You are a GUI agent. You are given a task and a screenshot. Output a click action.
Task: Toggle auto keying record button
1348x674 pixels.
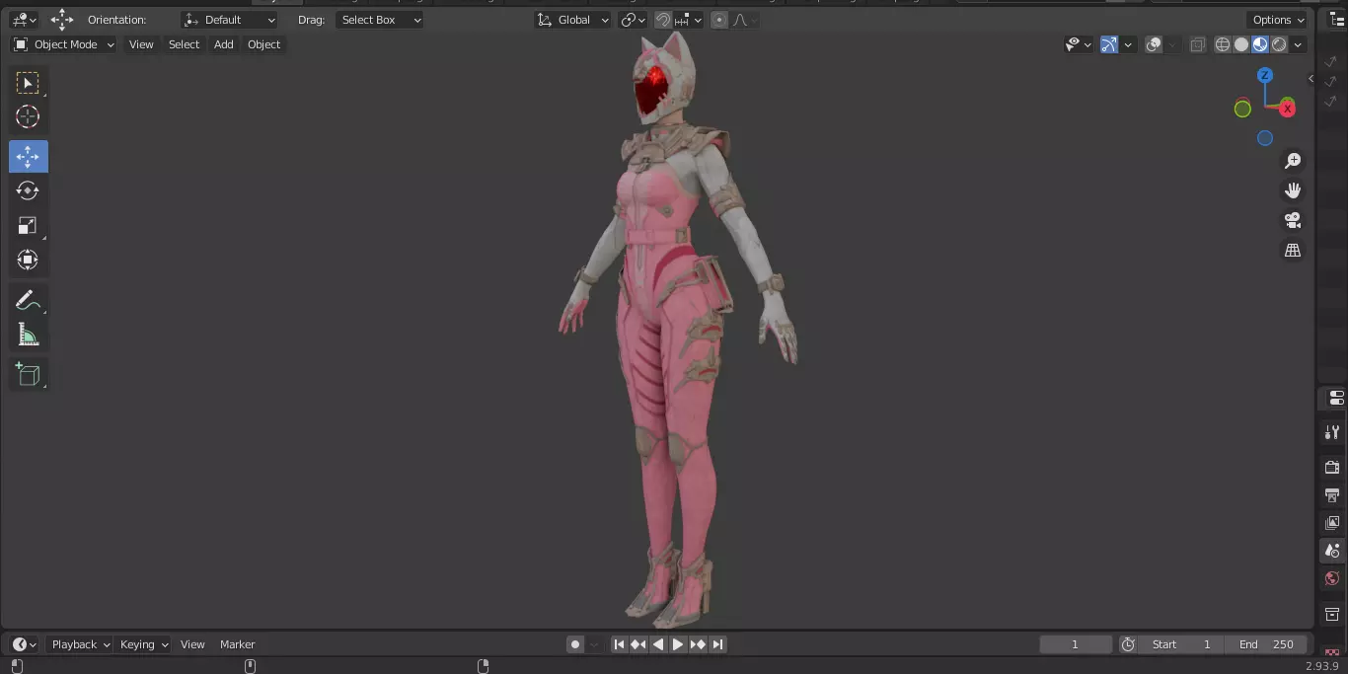(x=575, y=644)
